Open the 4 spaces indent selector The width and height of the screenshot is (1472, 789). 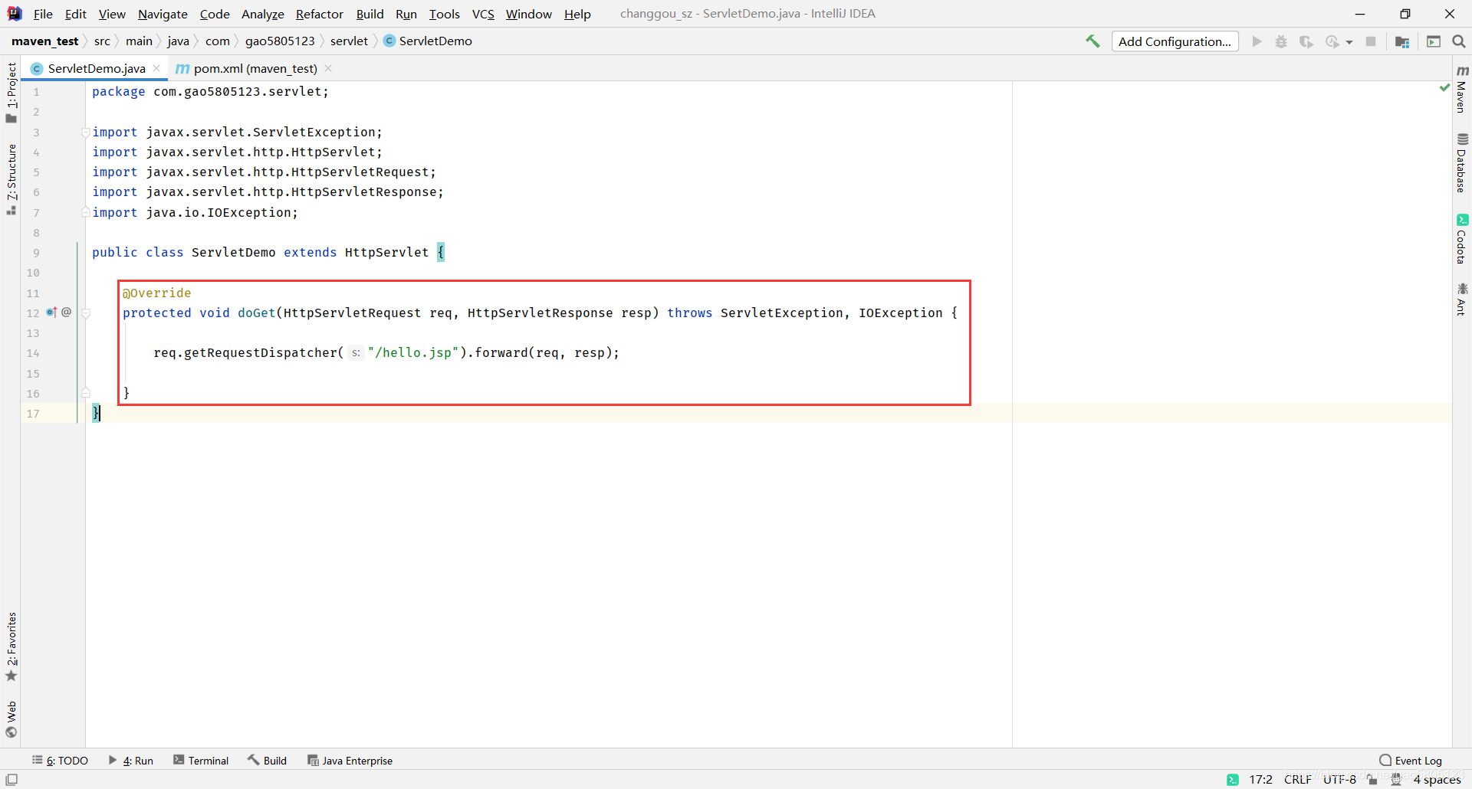(1437, 780)
